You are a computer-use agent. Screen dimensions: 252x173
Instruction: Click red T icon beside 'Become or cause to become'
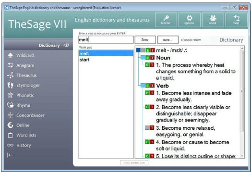point(152,142)
